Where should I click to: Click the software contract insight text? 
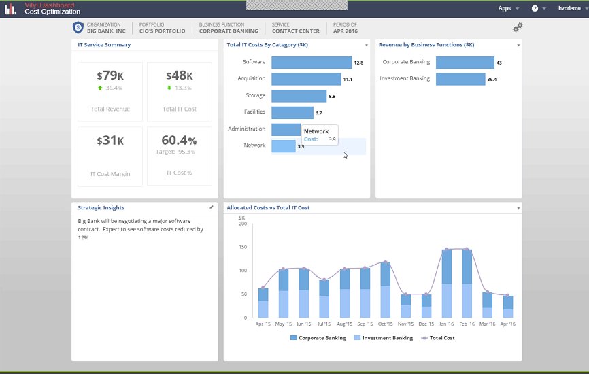[x=141, y=229]
